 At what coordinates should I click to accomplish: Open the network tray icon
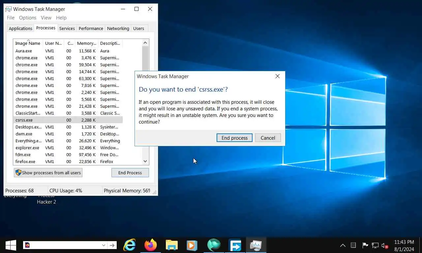pyautogui.click(x=375, y=245)
